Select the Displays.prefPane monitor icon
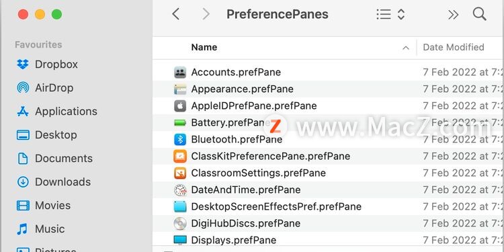 (x=180, y=240)
